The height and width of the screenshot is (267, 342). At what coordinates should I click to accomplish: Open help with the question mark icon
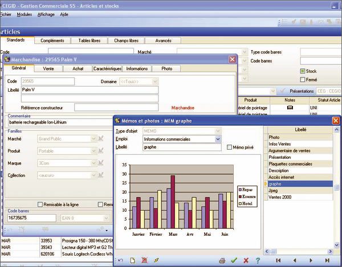[x=258, y=260]
